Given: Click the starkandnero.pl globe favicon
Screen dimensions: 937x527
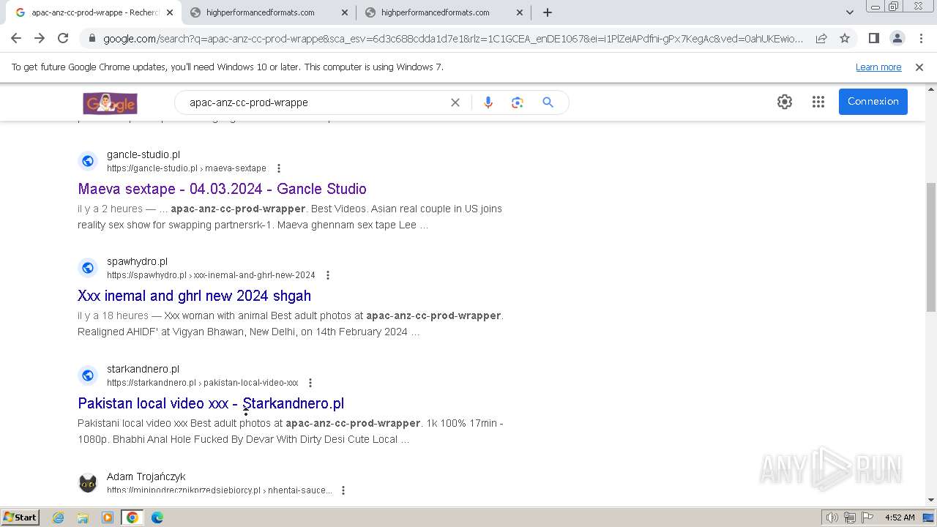Looking at the screenshot, I should [88, 375].
